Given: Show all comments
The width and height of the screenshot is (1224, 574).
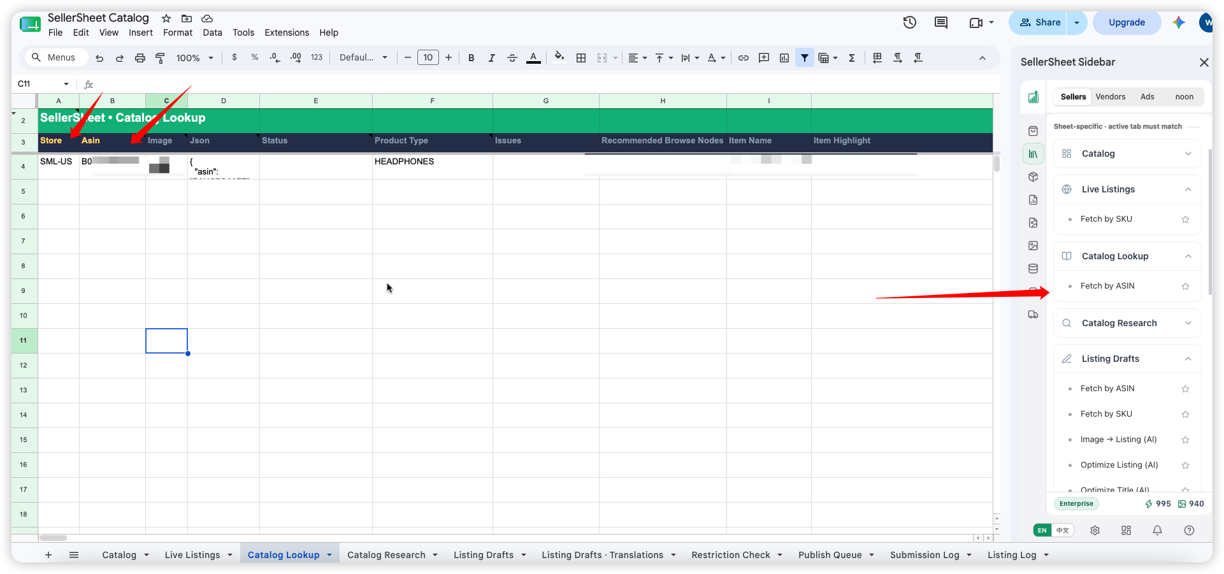Looking at the screenshot, I should 941,22.
